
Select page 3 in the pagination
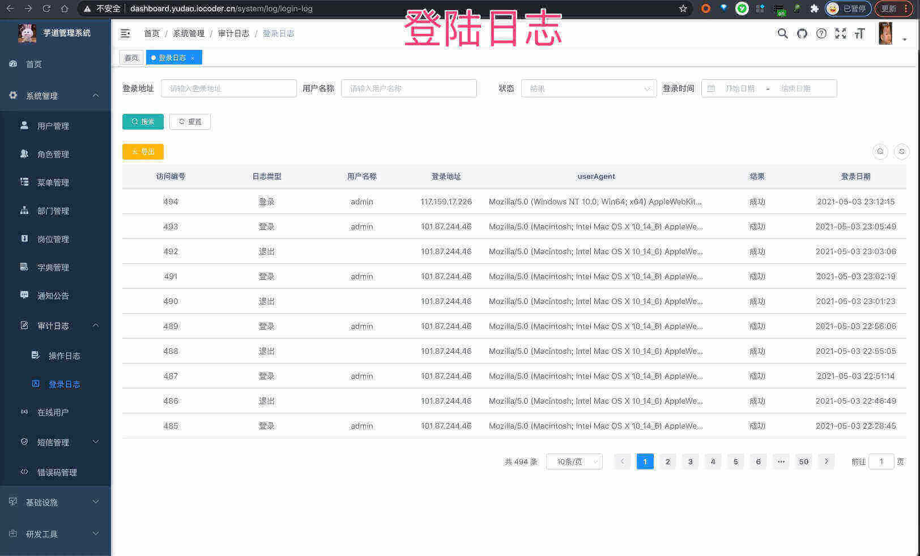point(690,461)
